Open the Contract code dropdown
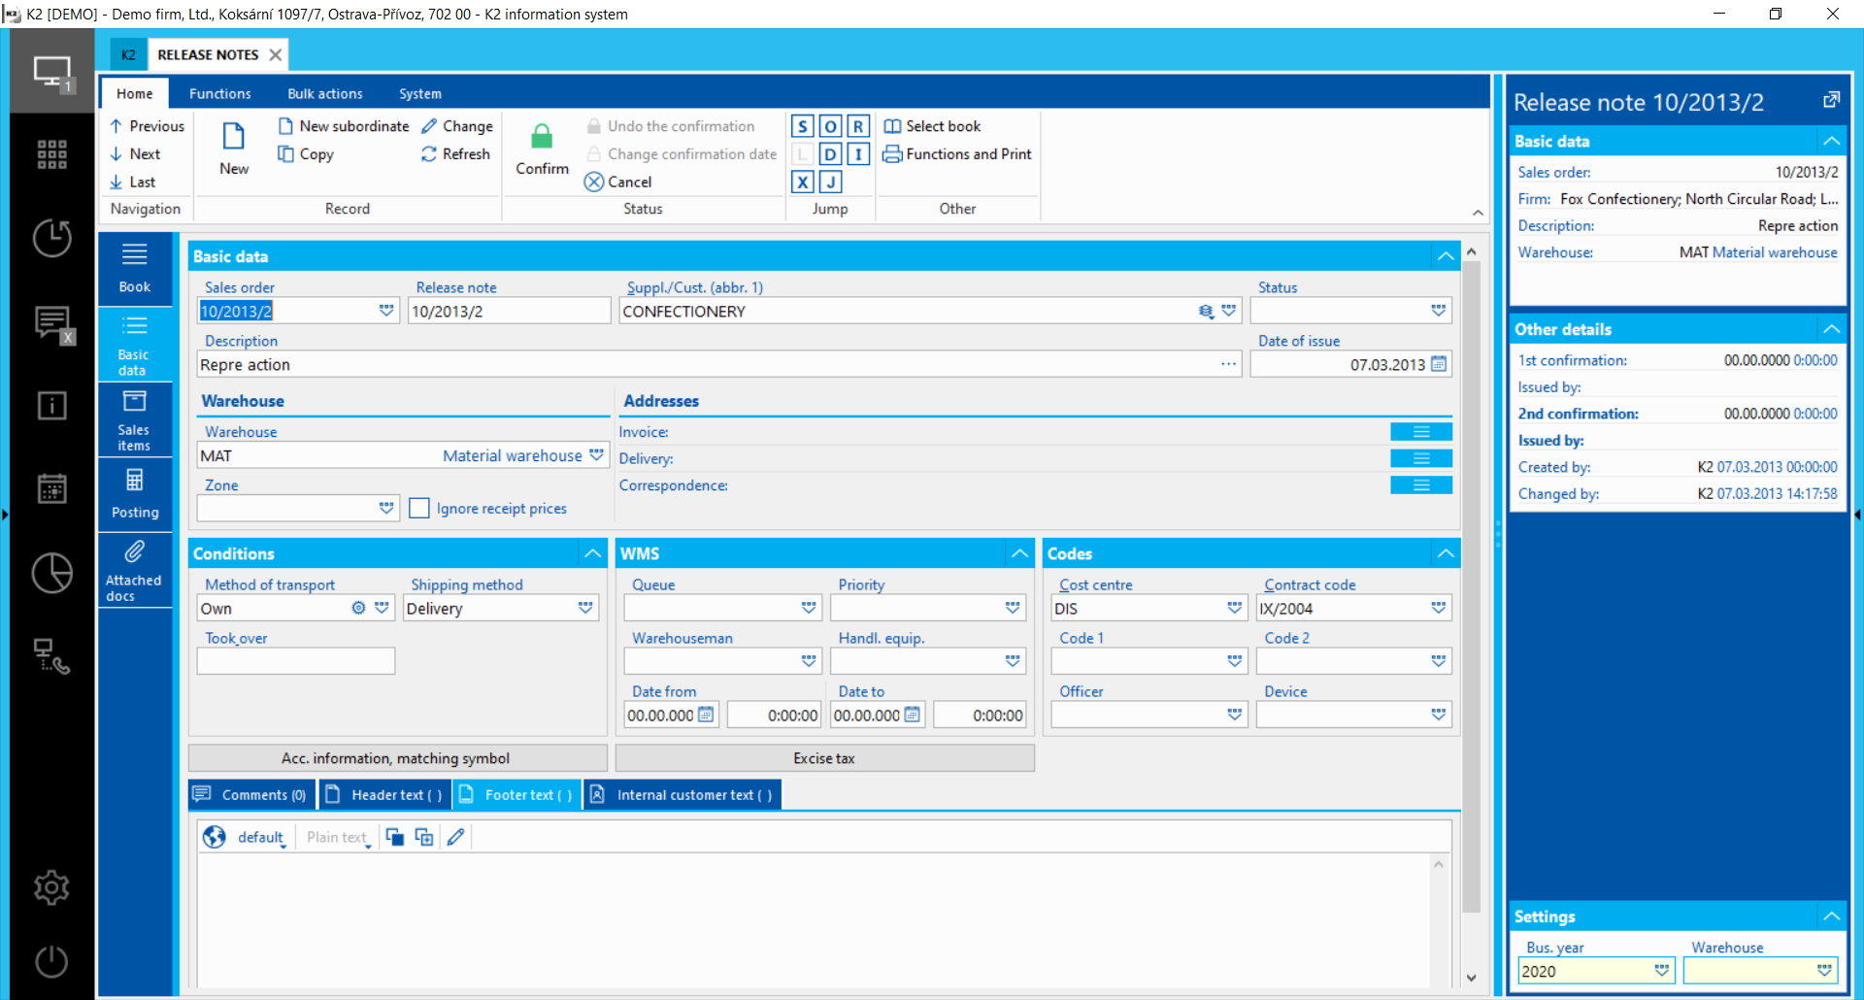 1438,608
